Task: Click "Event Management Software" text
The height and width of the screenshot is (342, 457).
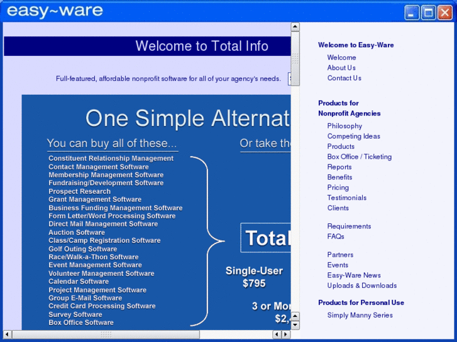Action: click(x=95, y=265)
